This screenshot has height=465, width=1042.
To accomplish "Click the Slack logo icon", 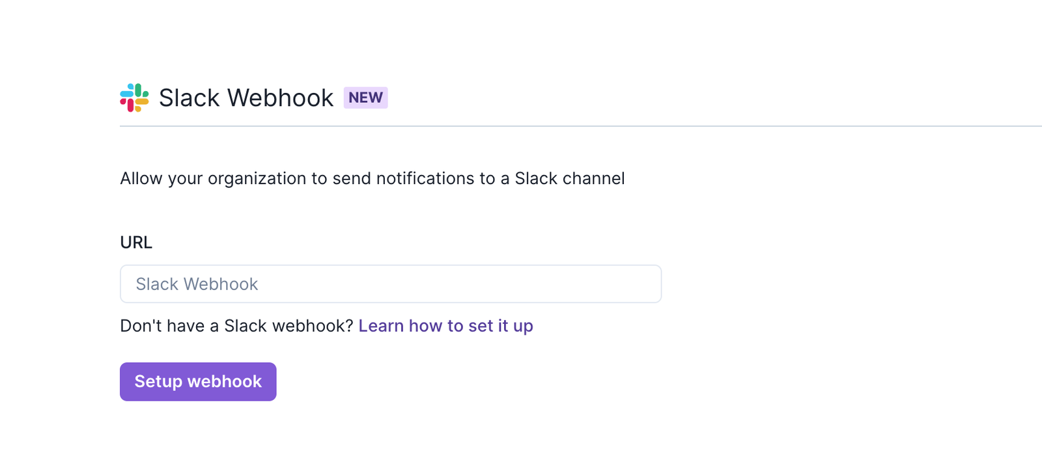I will point(134,98).
